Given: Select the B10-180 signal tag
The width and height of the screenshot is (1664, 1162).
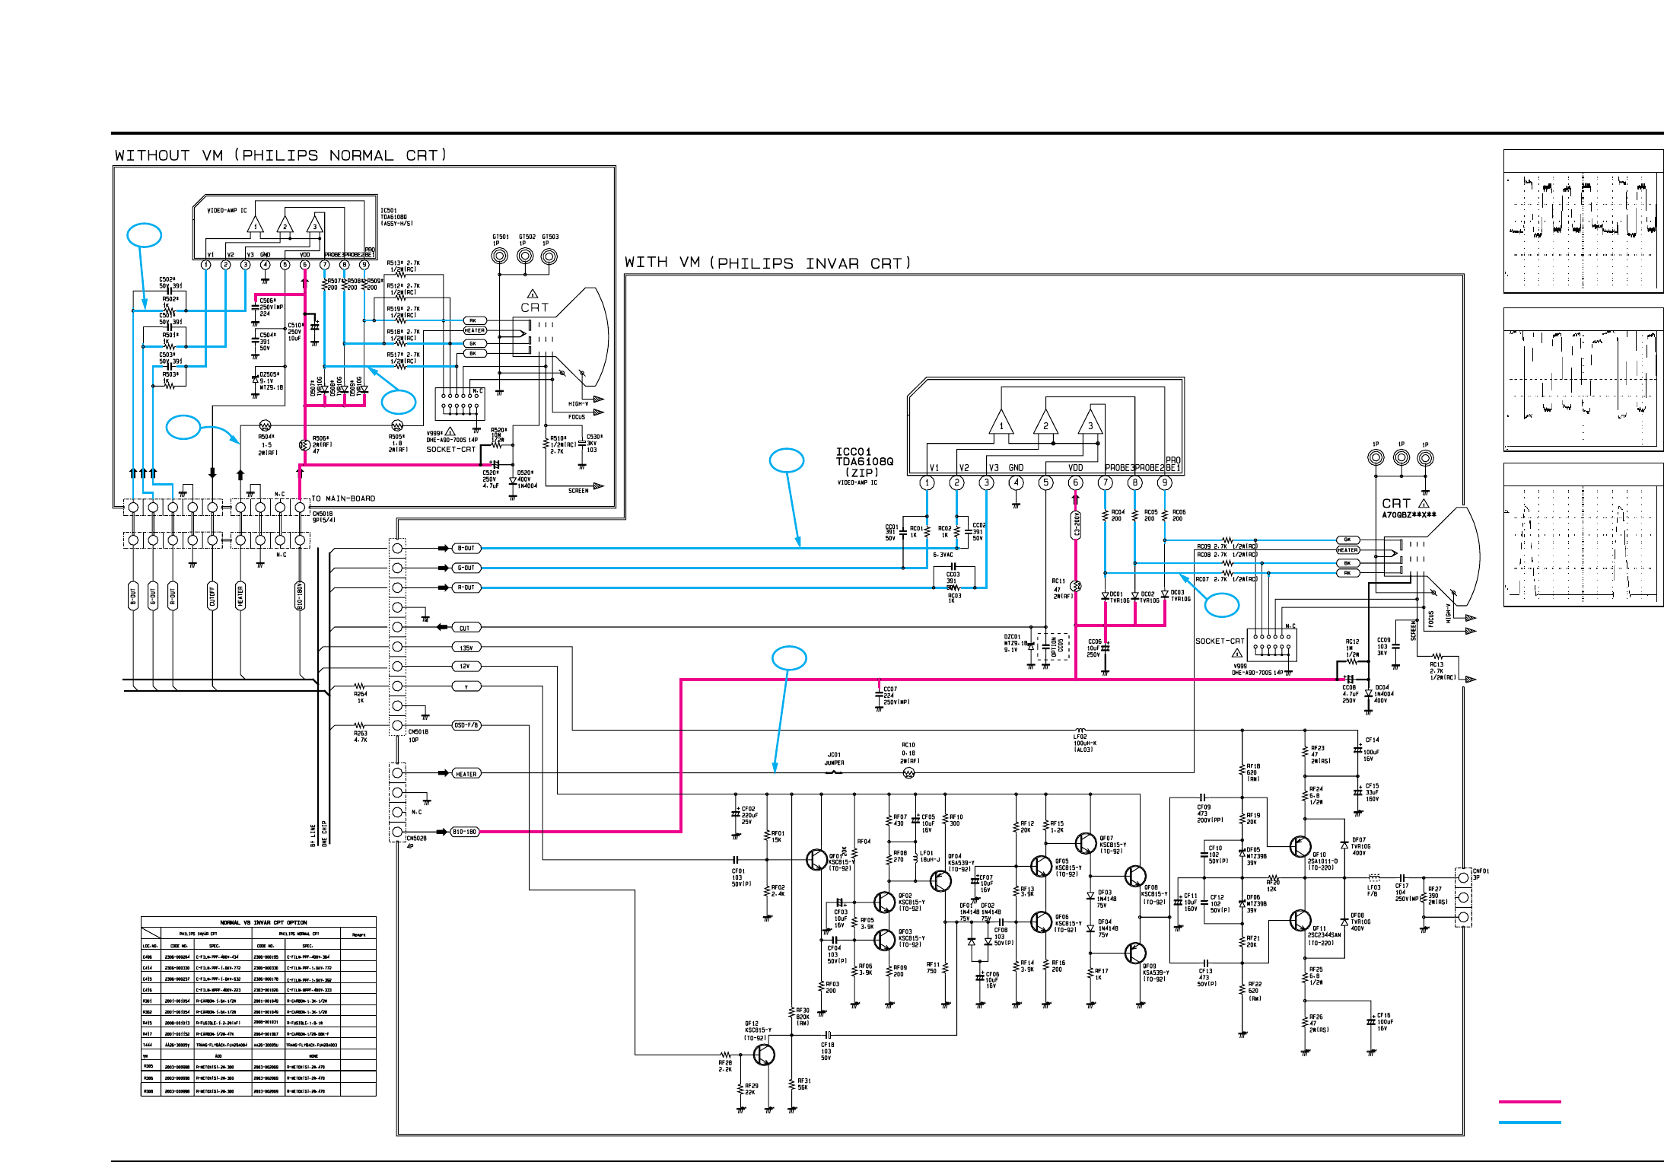Looking at the screenshot, I should tap(464, 832).
